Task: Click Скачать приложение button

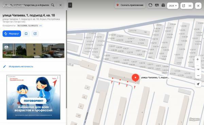Action: click(130, 5)
